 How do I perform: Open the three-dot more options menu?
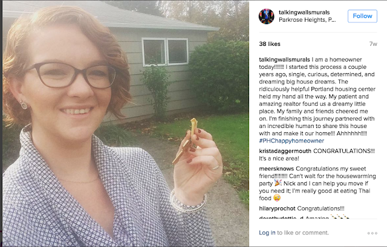coord(372,233)
